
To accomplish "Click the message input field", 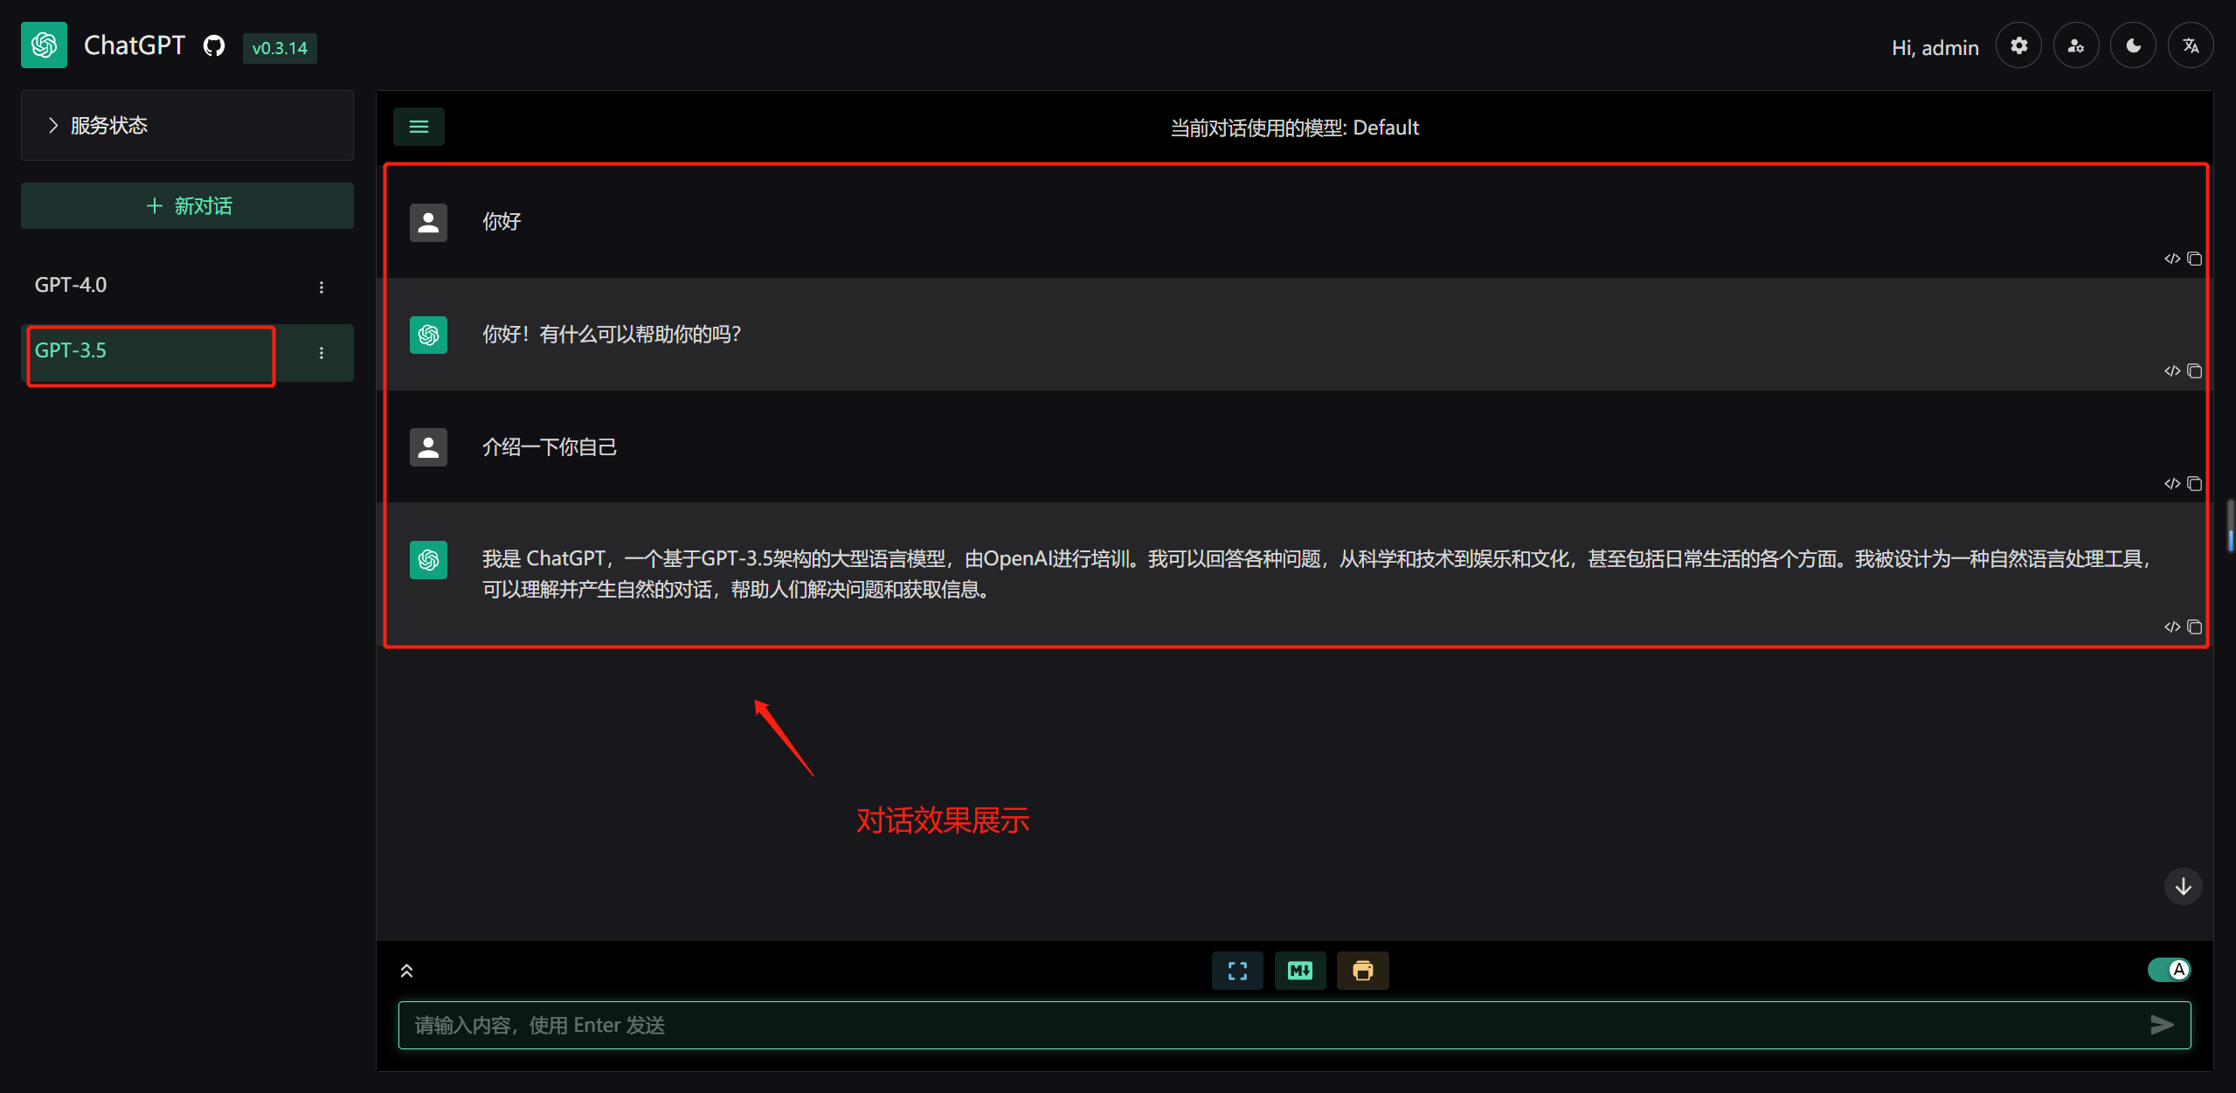I will (1049, 1025).
